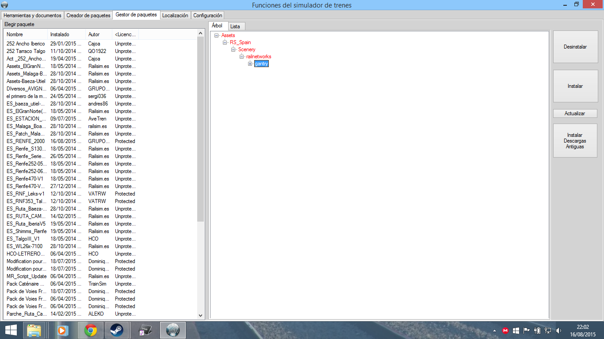The image size is (604, 339).
Task: Select the Assets tree label
Action: (x=228, y=35)
